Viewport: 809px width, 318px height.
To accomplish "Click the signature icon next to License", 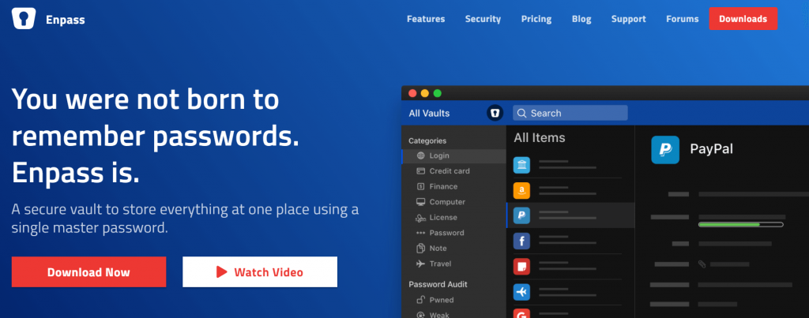I will [x=420, y=218].
